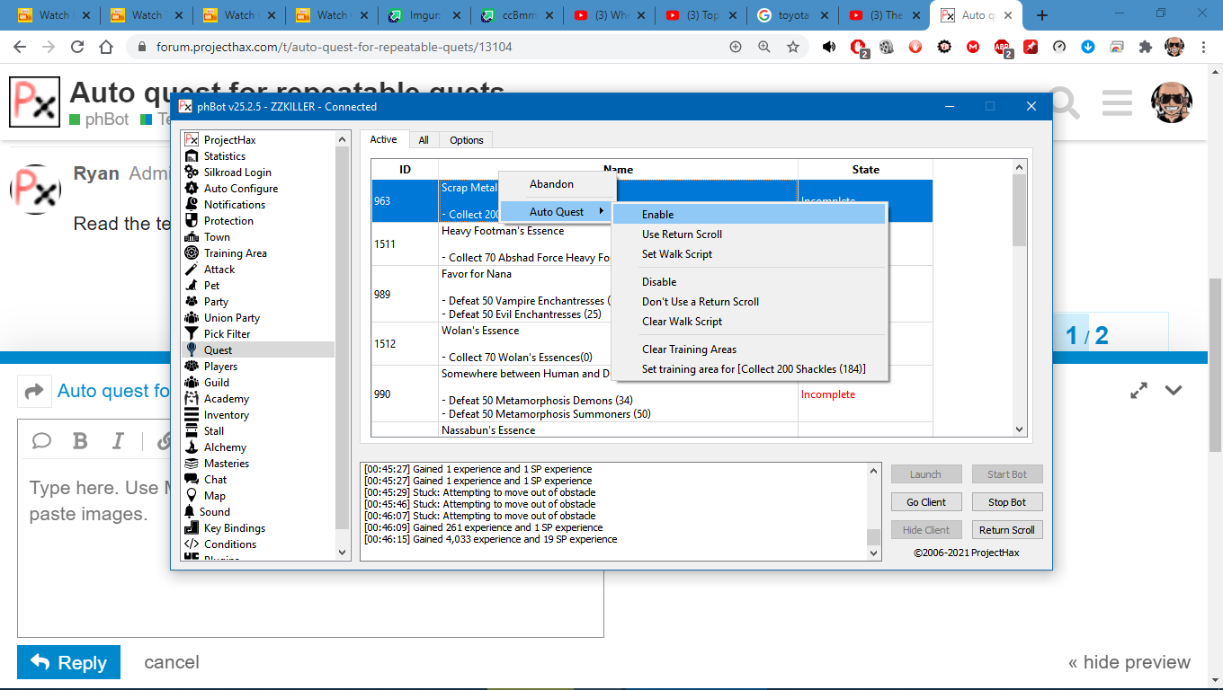Click the forum Reply button
The height and width of the screenshot is (690, 1223).
(68, 663)
